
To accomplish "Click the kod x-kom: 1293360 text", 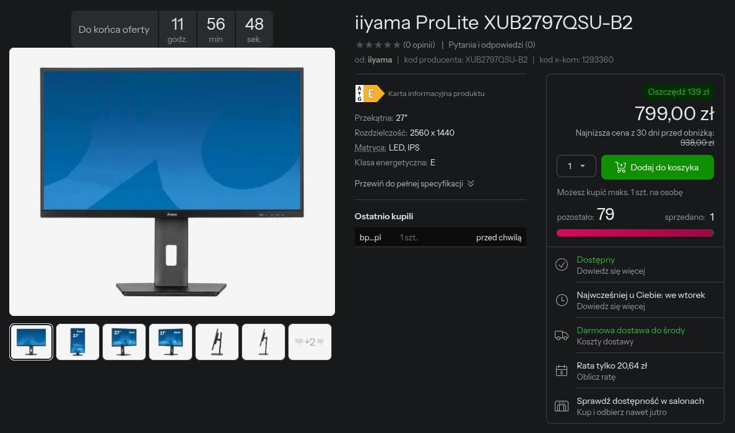I will click(x=576, y=59).
